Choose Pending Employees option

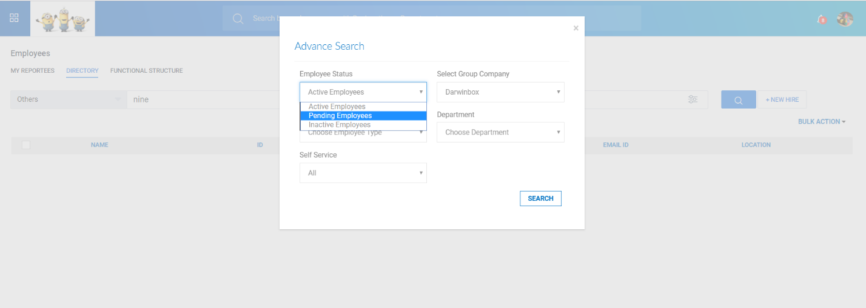point(363,116)
